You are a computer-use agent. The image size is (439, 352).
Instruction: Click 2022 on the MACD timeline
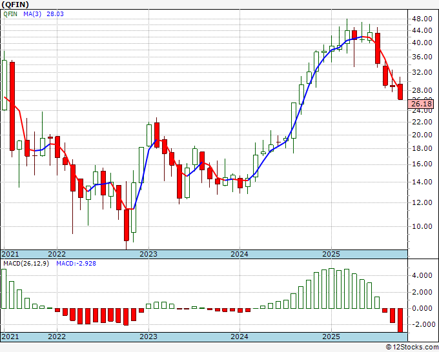pos(57,337)
